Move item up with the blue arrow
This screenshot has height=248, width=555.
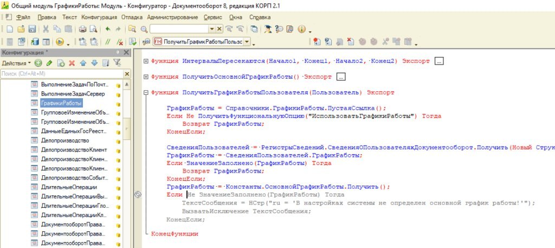(x=83, y=63)
